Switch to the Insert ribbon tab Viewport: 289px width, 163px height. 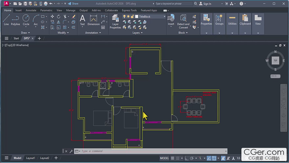tap(18, 10)
